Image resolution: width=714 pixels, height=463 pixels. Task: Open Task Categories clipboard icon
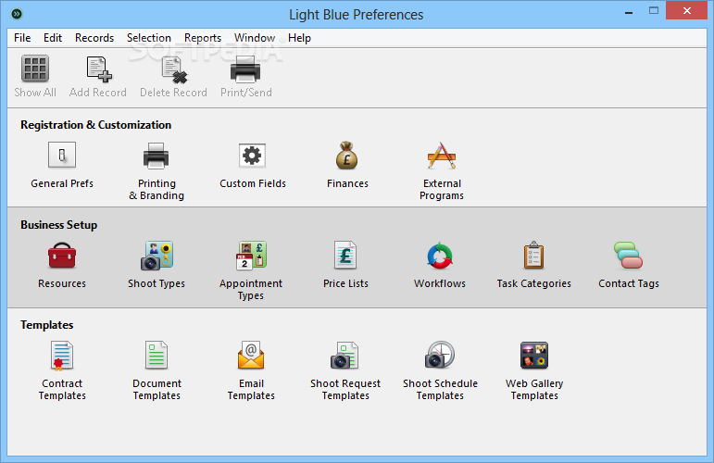click(533, 255)
